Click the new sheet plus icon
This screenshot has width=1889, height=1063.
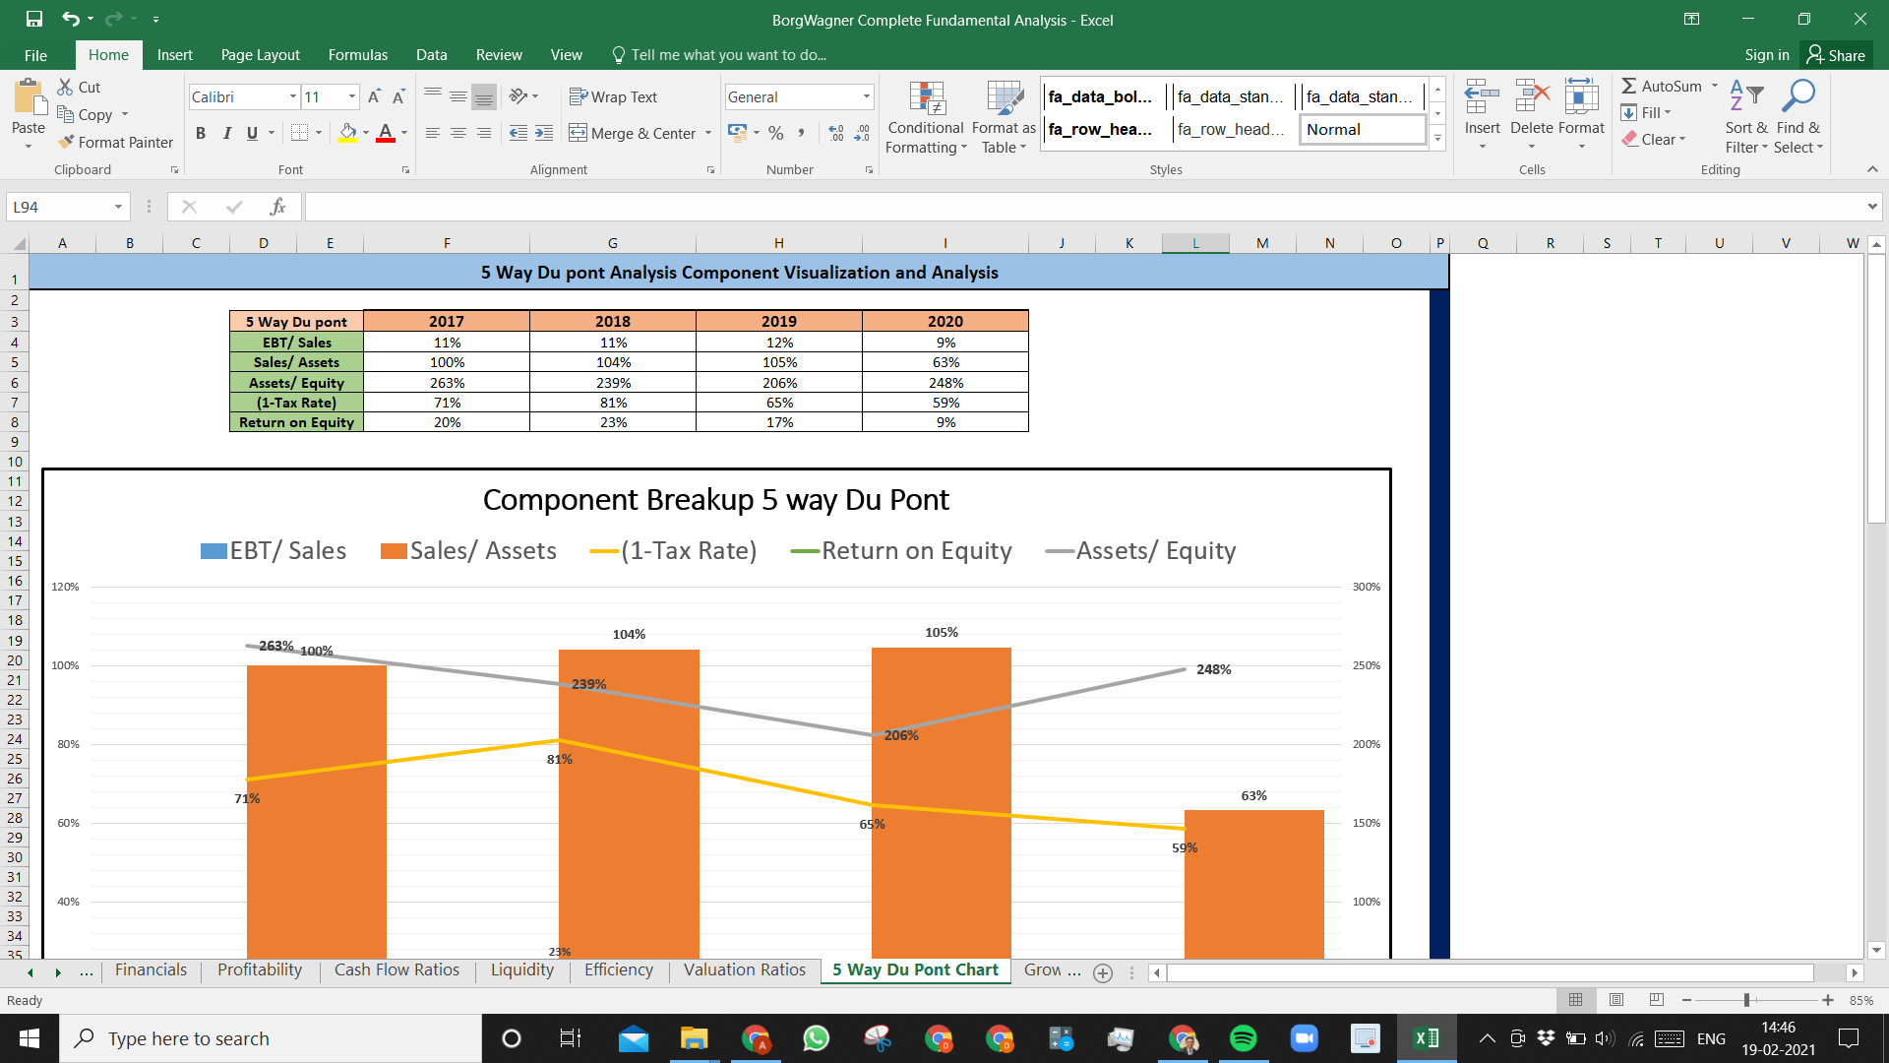coord(1103,972)
